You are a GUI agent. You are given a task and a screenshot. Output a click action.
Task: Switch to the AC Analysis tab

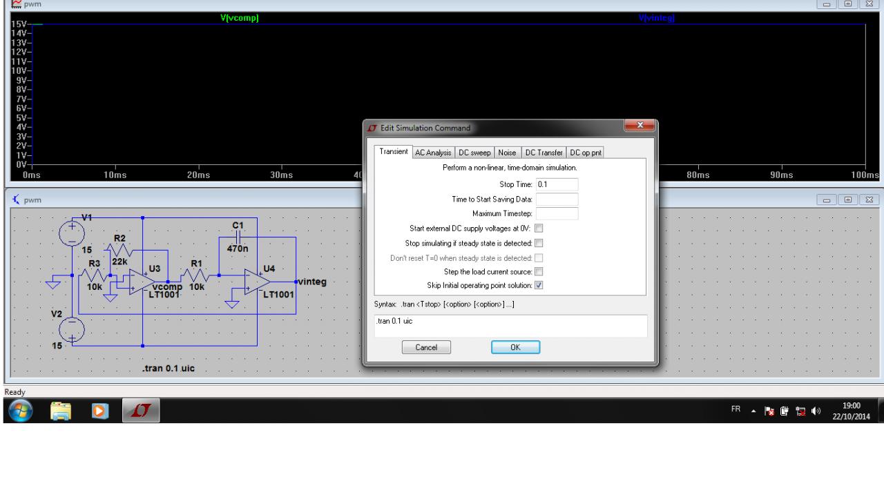point(432,153)
